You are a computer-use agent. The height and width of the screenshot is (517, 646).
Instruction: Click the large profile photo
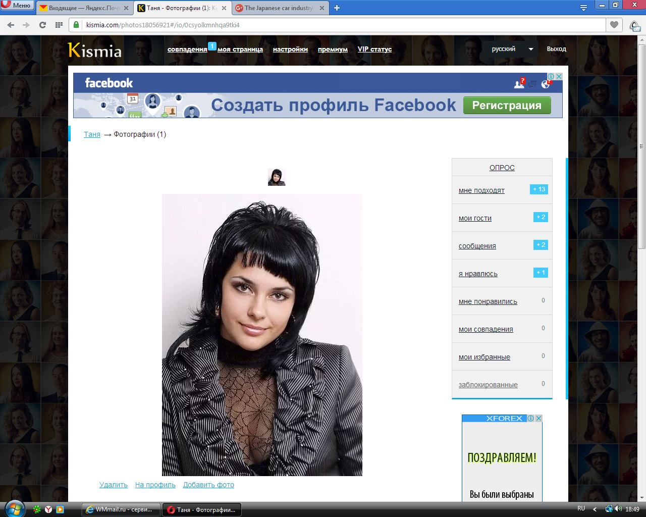pos(262,335)
